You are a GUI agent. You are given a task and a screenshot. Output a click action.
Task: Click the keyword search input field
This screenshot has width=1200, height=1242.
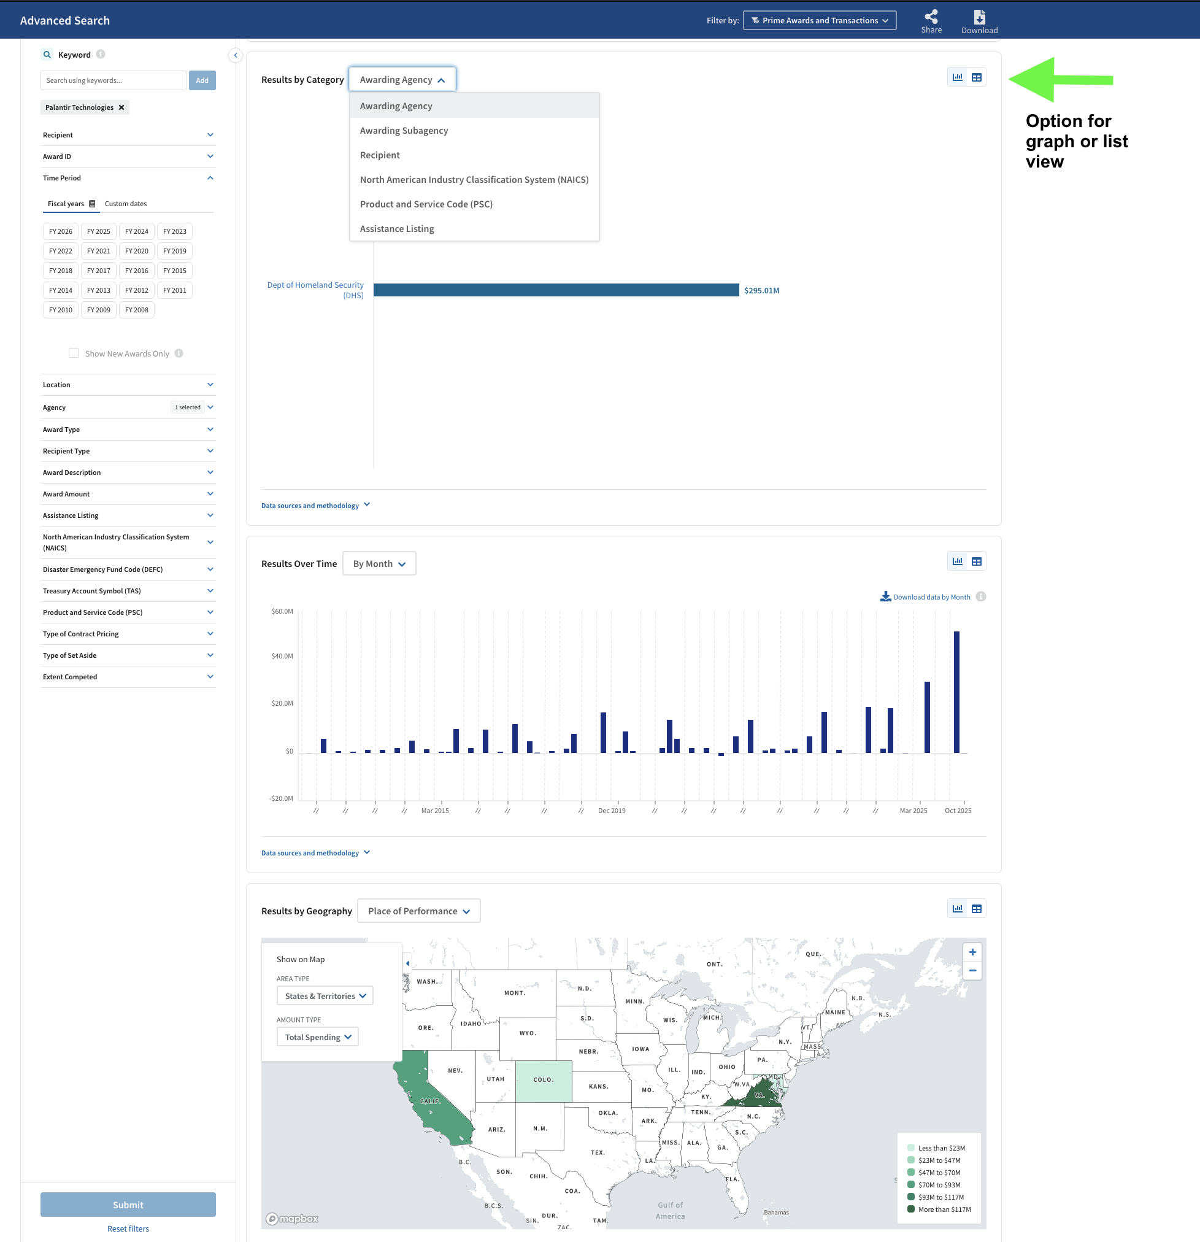[x=113, y=80]
